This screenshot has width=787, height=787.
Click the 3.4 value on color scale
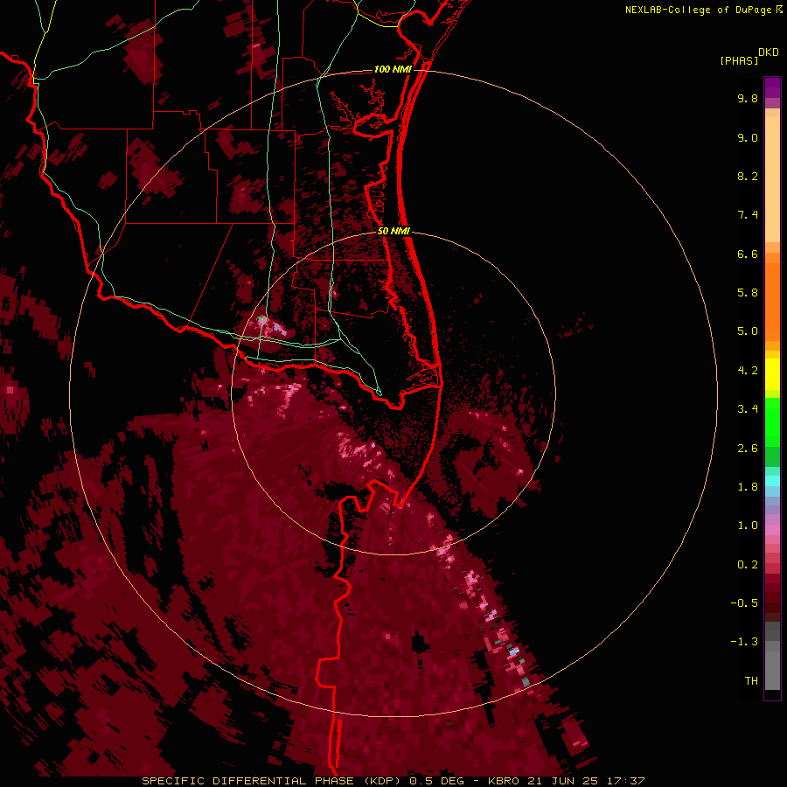pos(748,409)
